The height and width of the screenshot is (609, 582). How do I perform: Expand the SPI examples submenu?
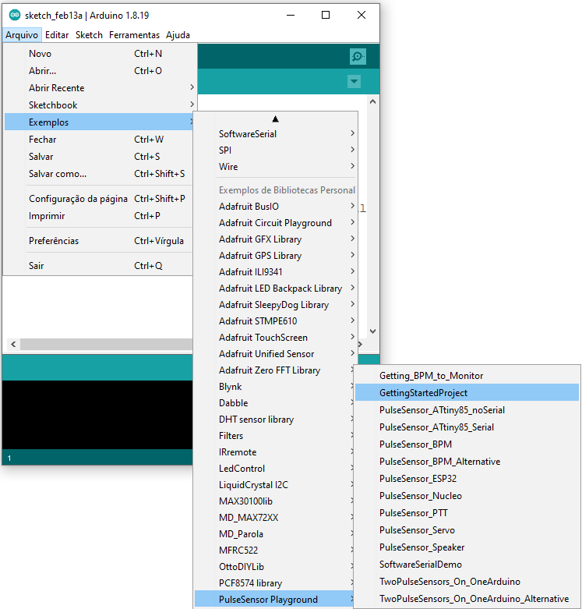(276, 150)
